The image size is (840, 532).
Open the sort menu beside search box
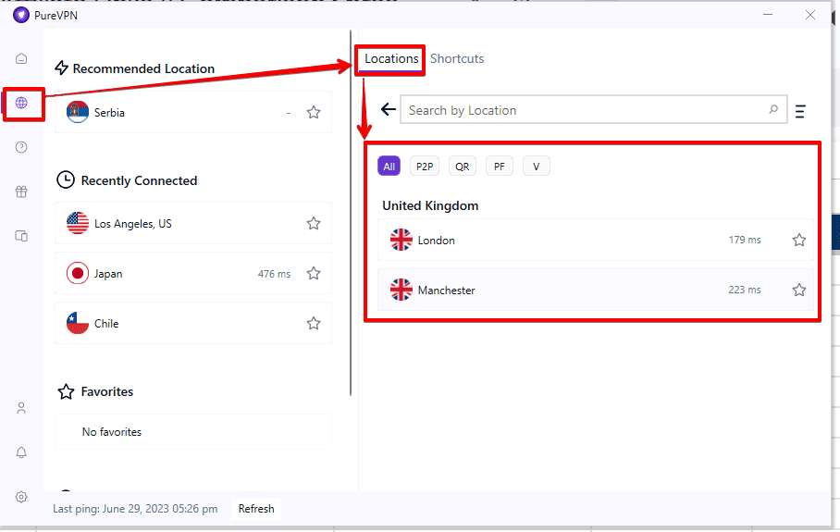800,111
